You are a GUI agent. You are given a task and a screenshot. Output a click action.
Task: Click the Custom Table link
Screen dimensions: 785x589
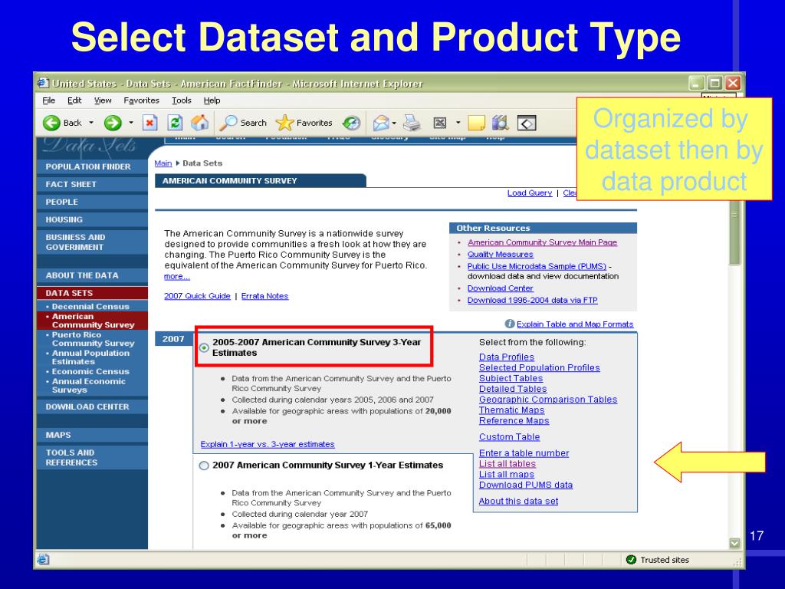point(509,436)
